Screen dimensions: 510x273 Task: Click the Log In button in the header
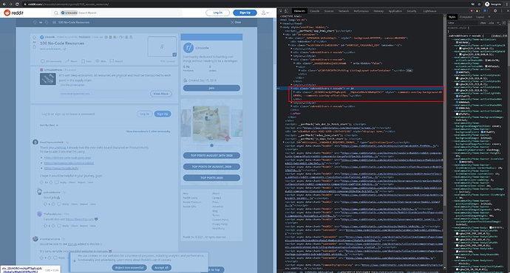coord(217,13)
